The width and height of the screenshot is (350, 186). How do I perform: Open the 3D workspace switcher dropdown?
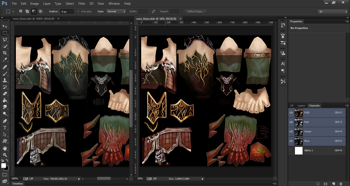pos(333,12)
